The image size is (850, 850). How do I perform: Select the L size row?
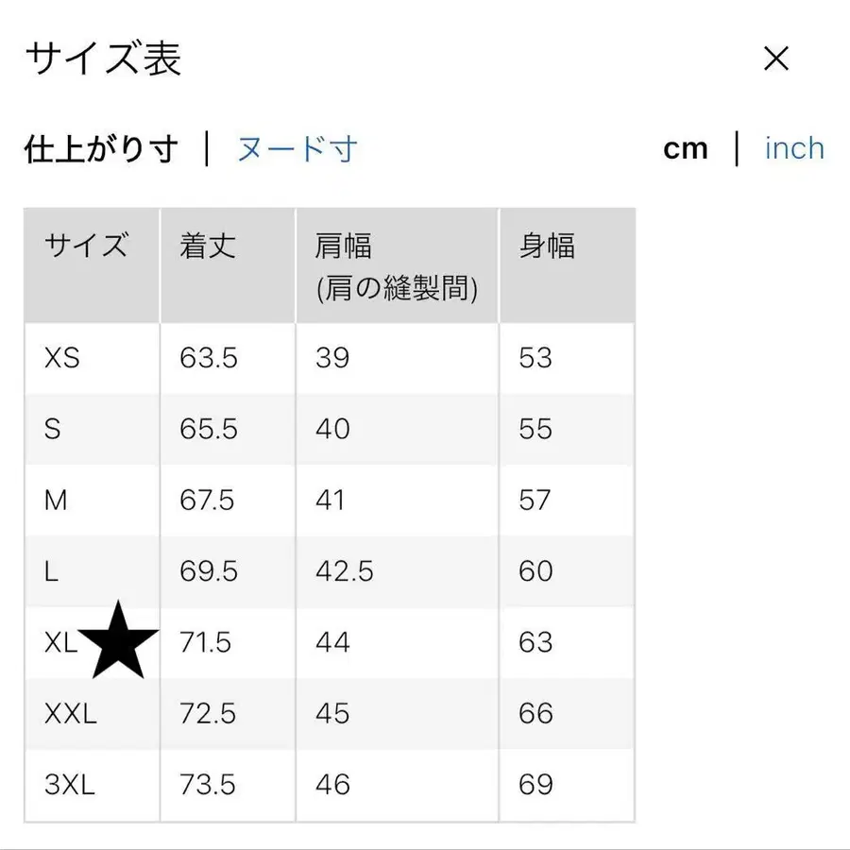pyautogui.click(x=52, y=571)
